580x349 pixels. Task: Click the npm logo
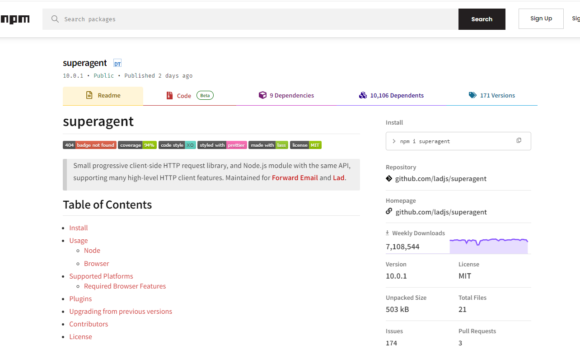click(x=15, y=19)
